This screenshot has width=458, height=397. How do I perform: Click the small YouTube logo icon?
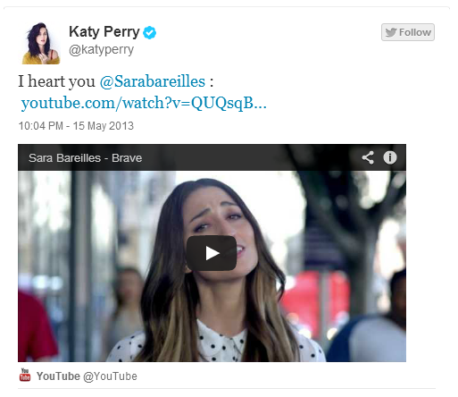(25, 375)
